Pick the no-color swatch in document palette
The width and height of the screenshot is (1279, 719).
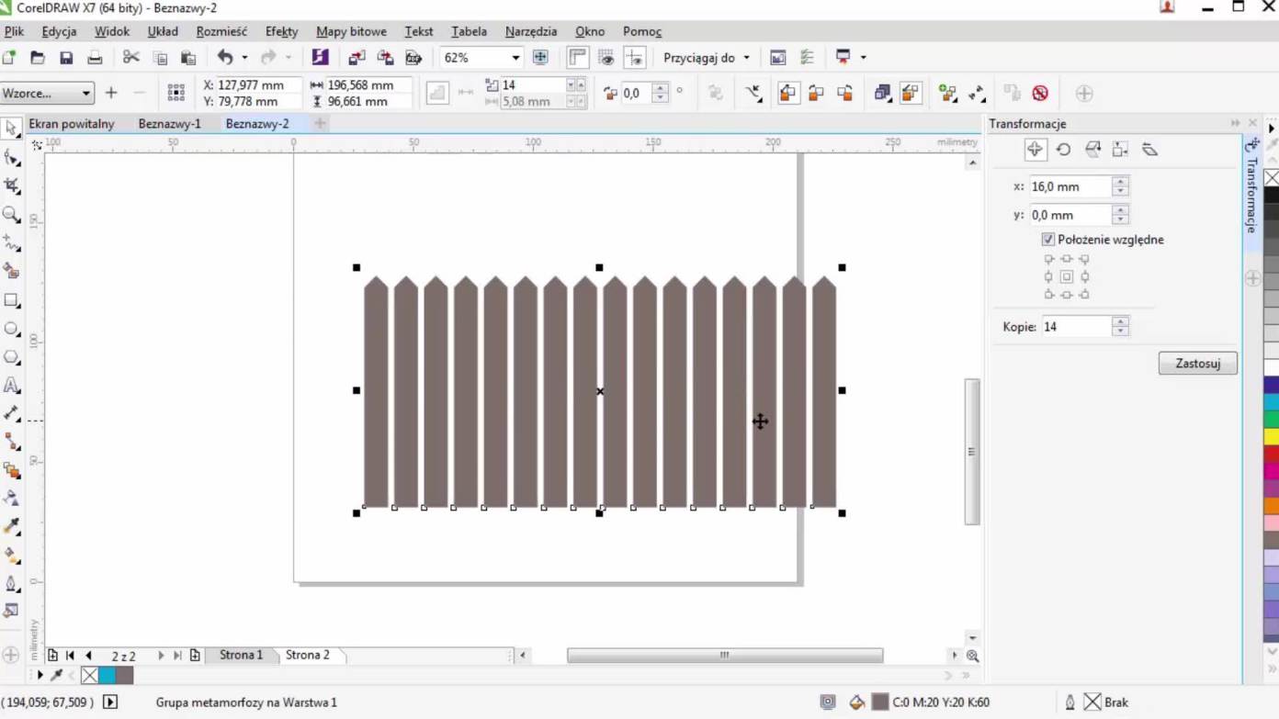89,676
